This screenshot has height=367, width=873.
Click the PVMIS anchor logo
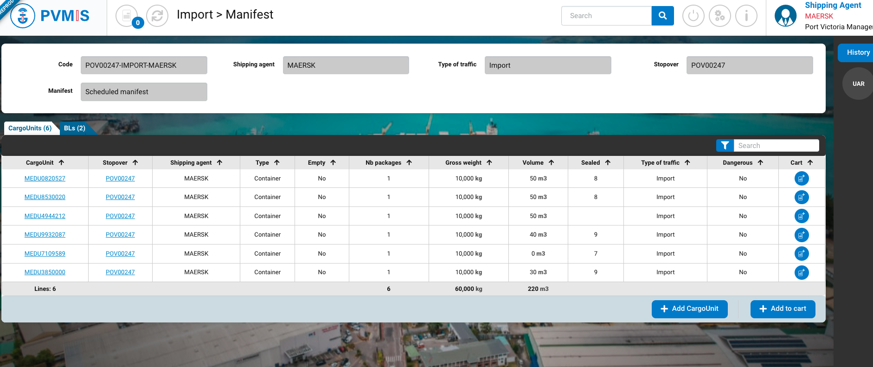coord(23,16)
